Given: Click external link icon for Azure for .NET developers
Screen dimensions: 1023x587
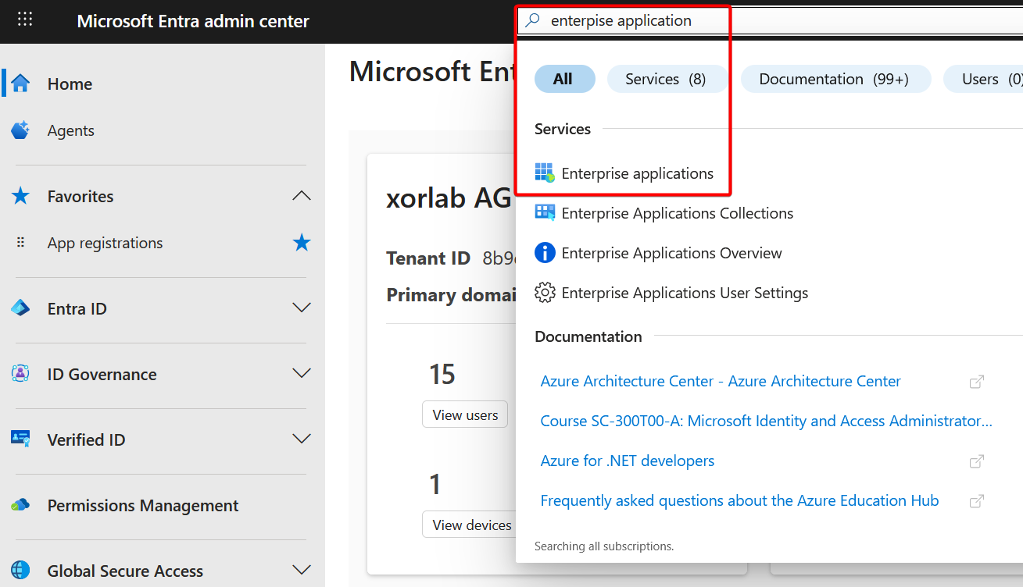Looking at the screenshot, I should [976, 461].
